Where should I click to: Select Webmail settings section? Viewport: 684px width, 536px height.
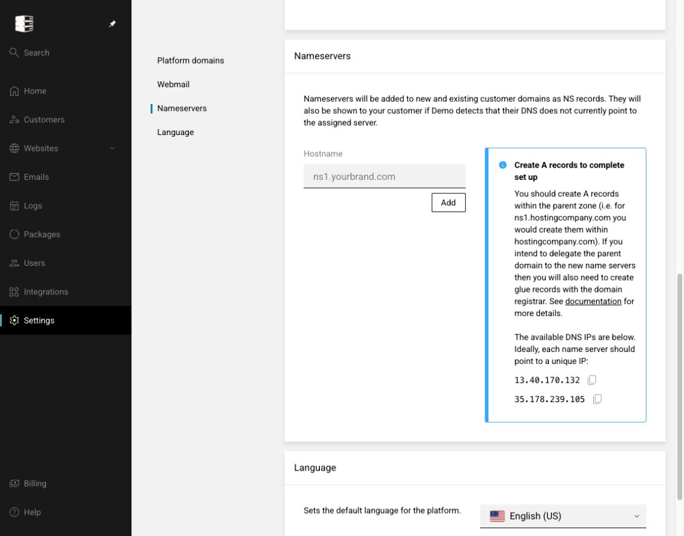[173, 85]
